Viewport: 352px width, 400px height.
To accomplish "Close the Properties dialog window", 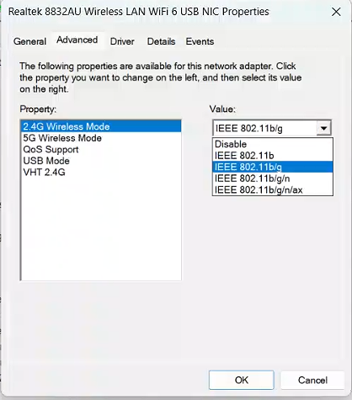I will 336,12.
